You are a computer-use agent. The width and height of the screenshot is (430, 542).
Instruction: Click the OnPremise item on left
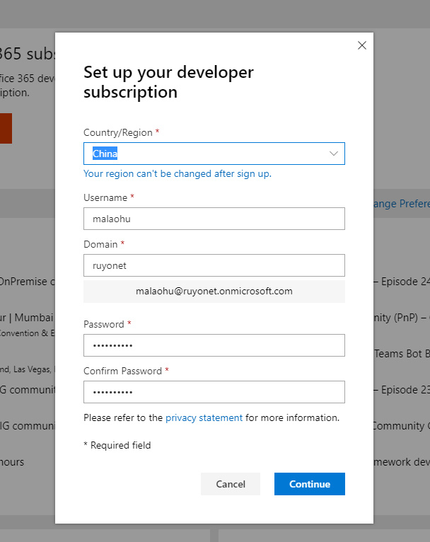pyautogui.click(x=27, y=282)
